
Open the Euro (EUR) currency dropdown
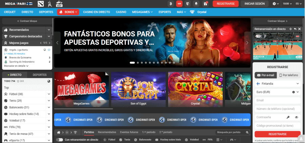(x=278, y=92)
